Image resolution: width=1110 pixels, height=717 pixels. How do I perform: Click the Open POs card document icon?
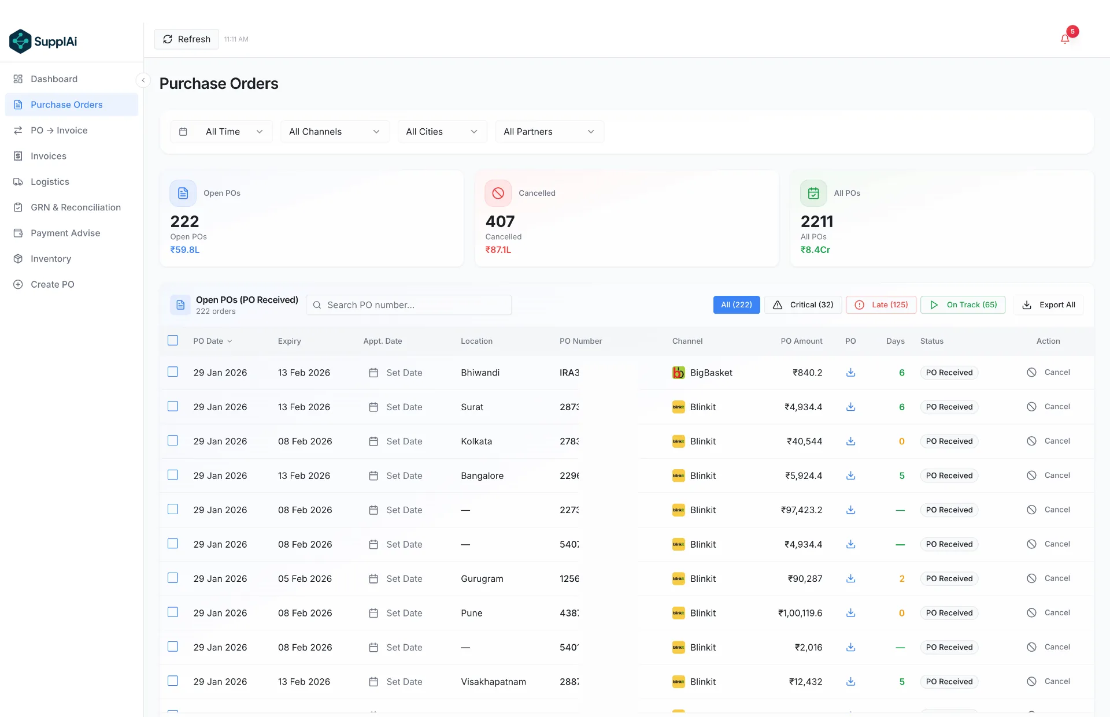(183, 193)
